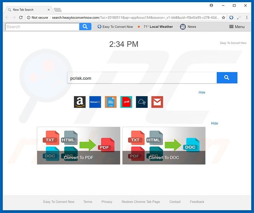The height and width of the screenshot is (213, 254).
Task: Open the Convert To PDF tile
Action: pyautogui.click(x=78, y=145)
